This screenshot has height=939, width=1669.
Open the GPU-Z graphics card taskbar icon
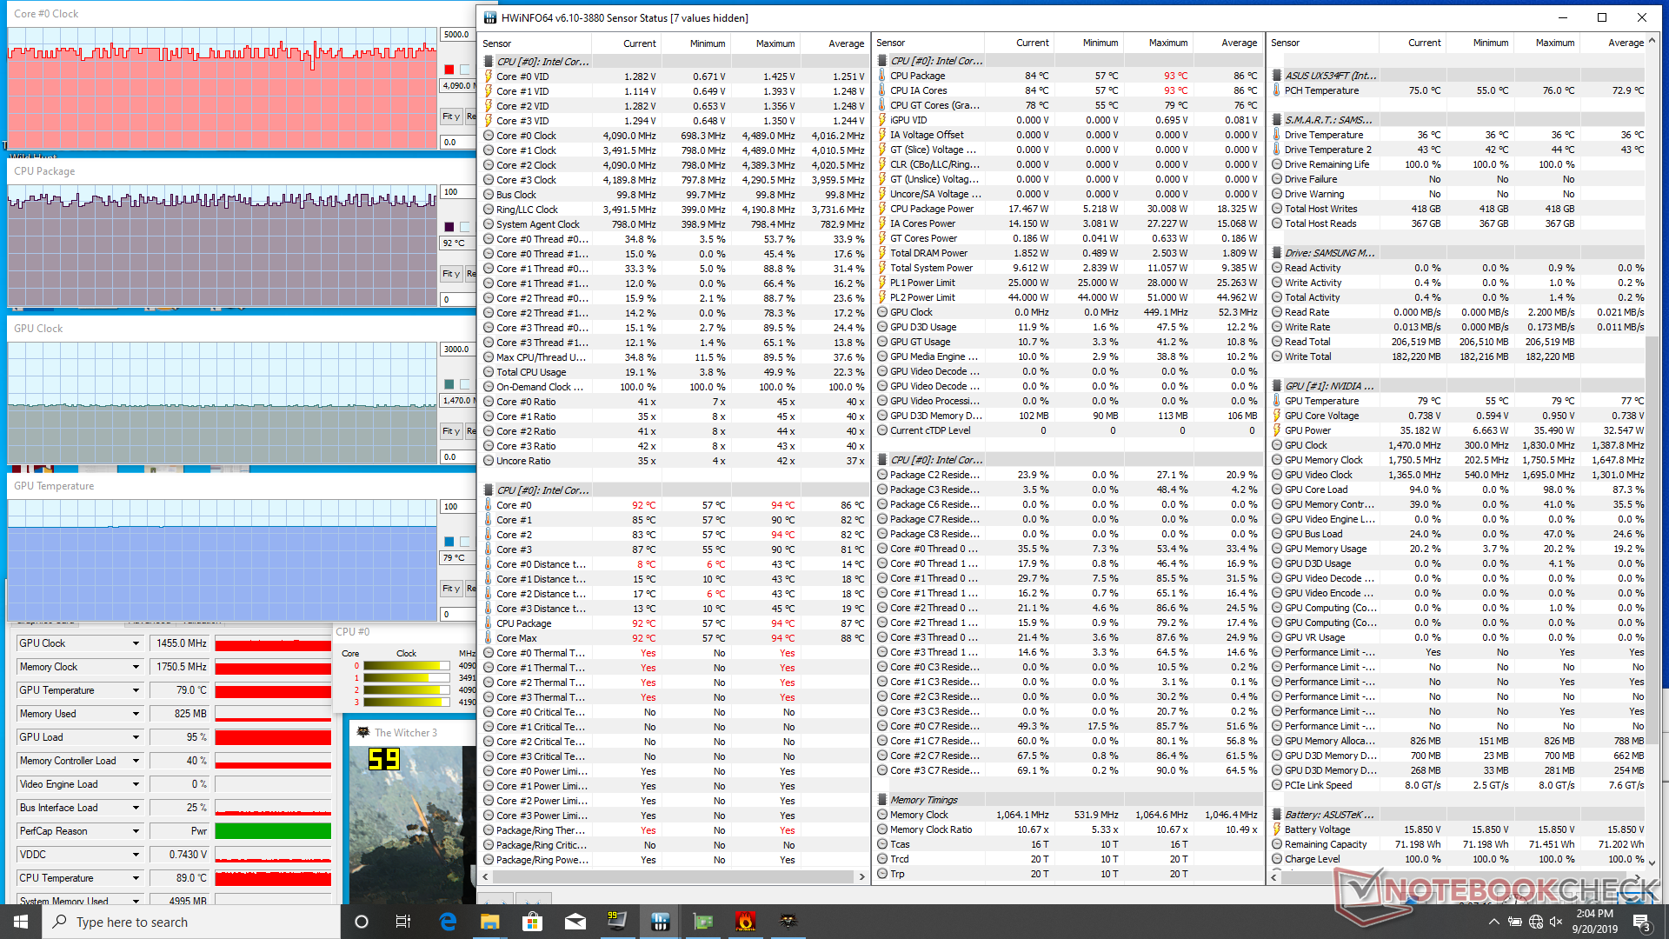click(702, 922)
